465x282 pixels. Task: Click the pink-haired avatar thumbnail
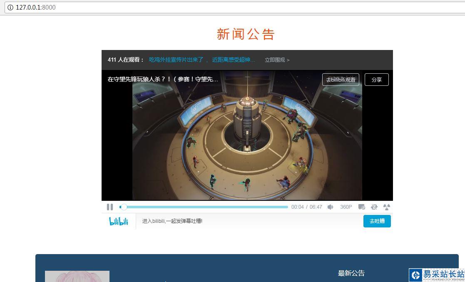click(x=77, y=276)
